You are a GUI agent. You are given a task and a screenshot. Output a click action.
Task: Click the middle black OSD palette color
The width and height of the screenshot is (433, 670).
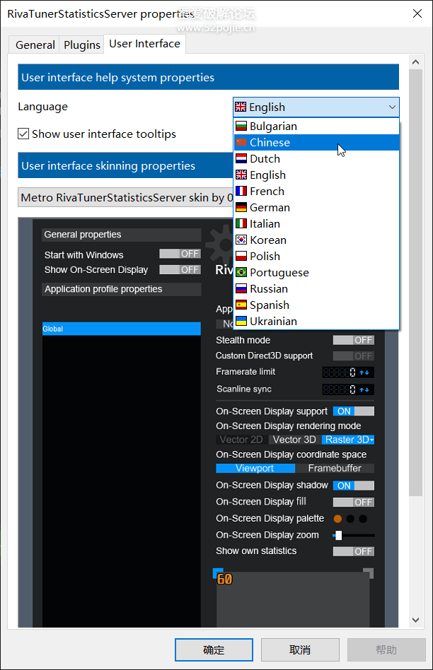(x=350, y=519)
